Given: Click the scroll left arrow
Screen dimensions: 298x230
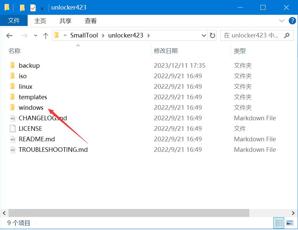Looking at the screenshot, I should tap(4, 213).
